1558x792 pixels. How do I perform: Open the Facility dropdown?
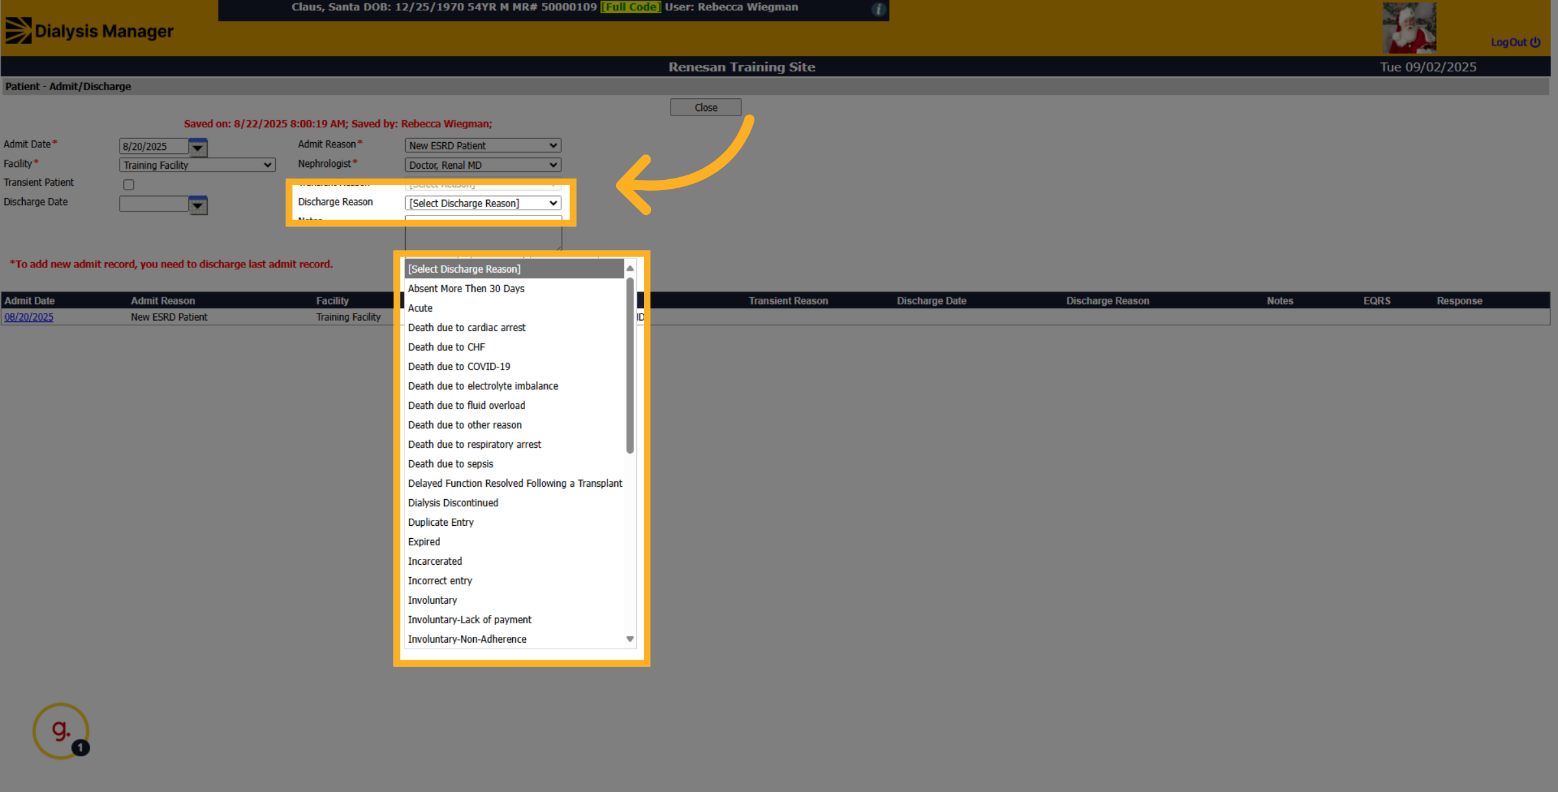(197, 165)
